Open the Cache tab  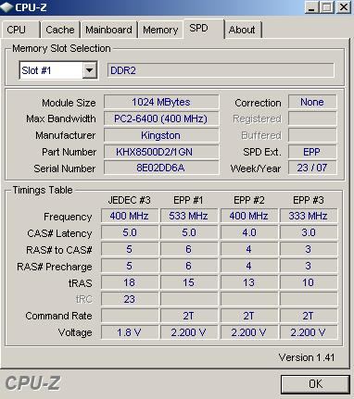[60, 30]
